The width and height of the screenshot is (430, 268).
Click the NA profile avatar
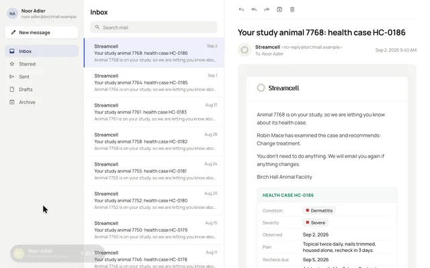click(12, 13)
